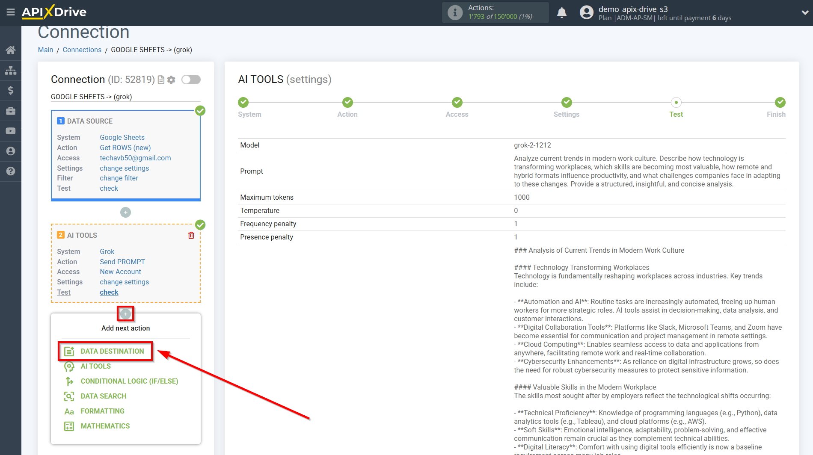813x455 pixels.
Task: Open the connections scheme icon in sidebar
Action: click(11, 70)
